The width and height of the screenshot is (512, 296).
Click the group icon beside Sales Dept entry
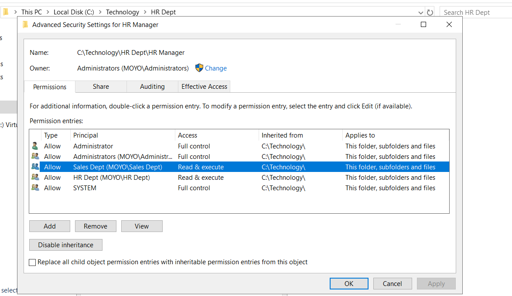point(35,167)
